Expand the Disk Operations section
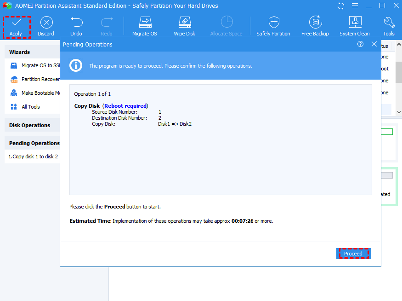This screenshot has height=301, width=402. 30,125
